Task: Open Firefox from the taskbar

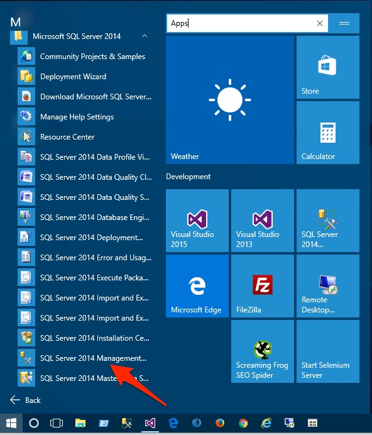Action: (x=220, y=423)
